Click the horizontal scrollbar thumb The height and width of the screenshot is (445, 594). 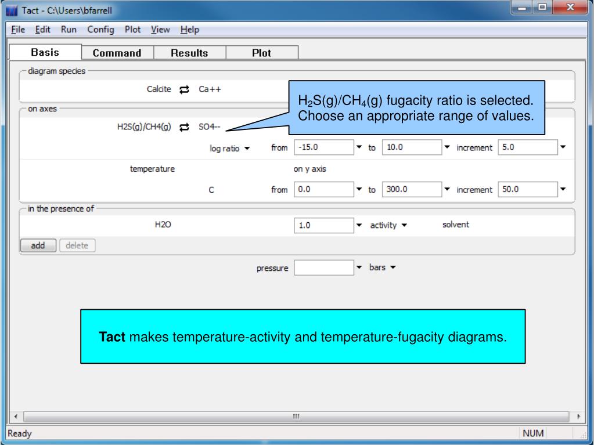point(296,416)
